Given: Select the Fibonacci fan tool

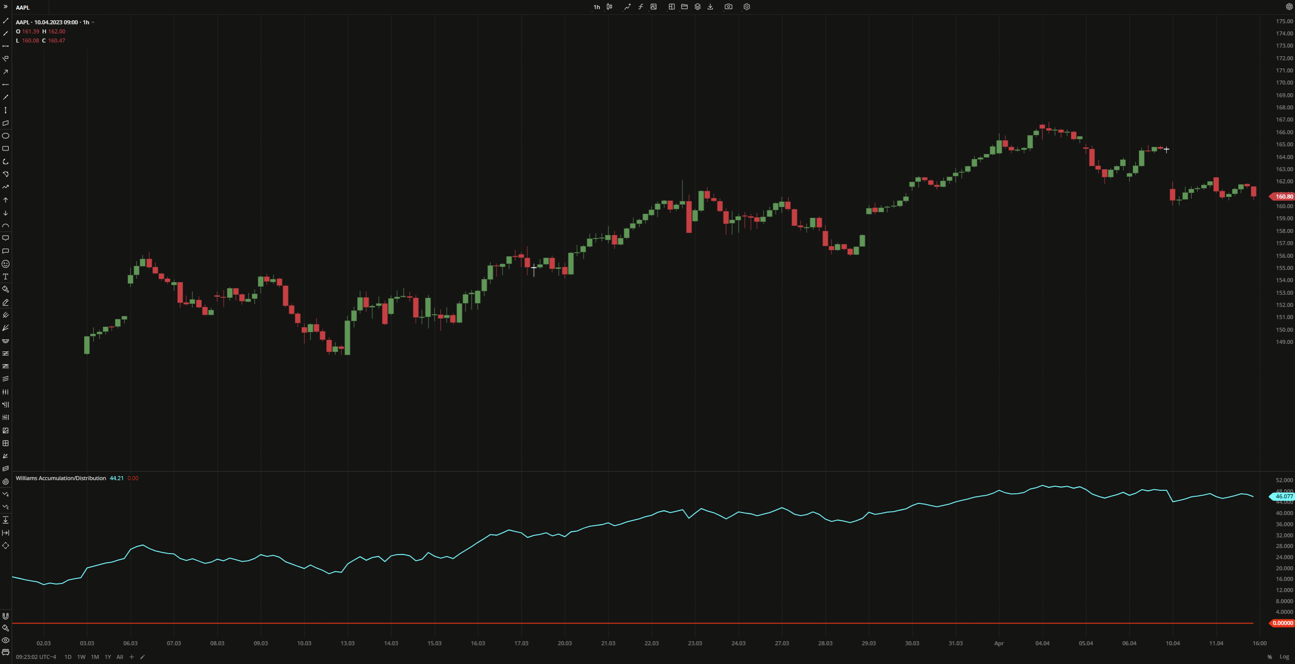Looking at the screenshot, I should pyautogui.click(x=6, y=328).
